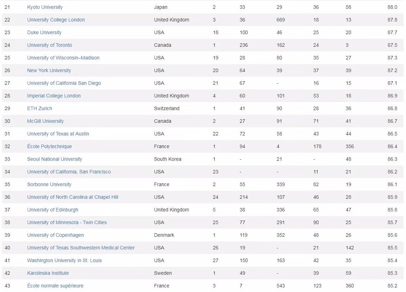Viewport: 406px width, 292px height.
Task: Click University of California, San Francisco
Action: 69,172
